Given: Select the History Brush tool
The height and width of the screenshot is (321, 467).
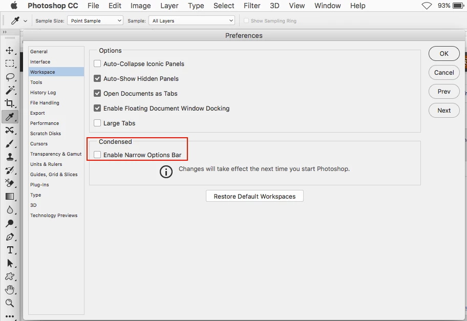Looking at the screenshot, I should [10, 170].
